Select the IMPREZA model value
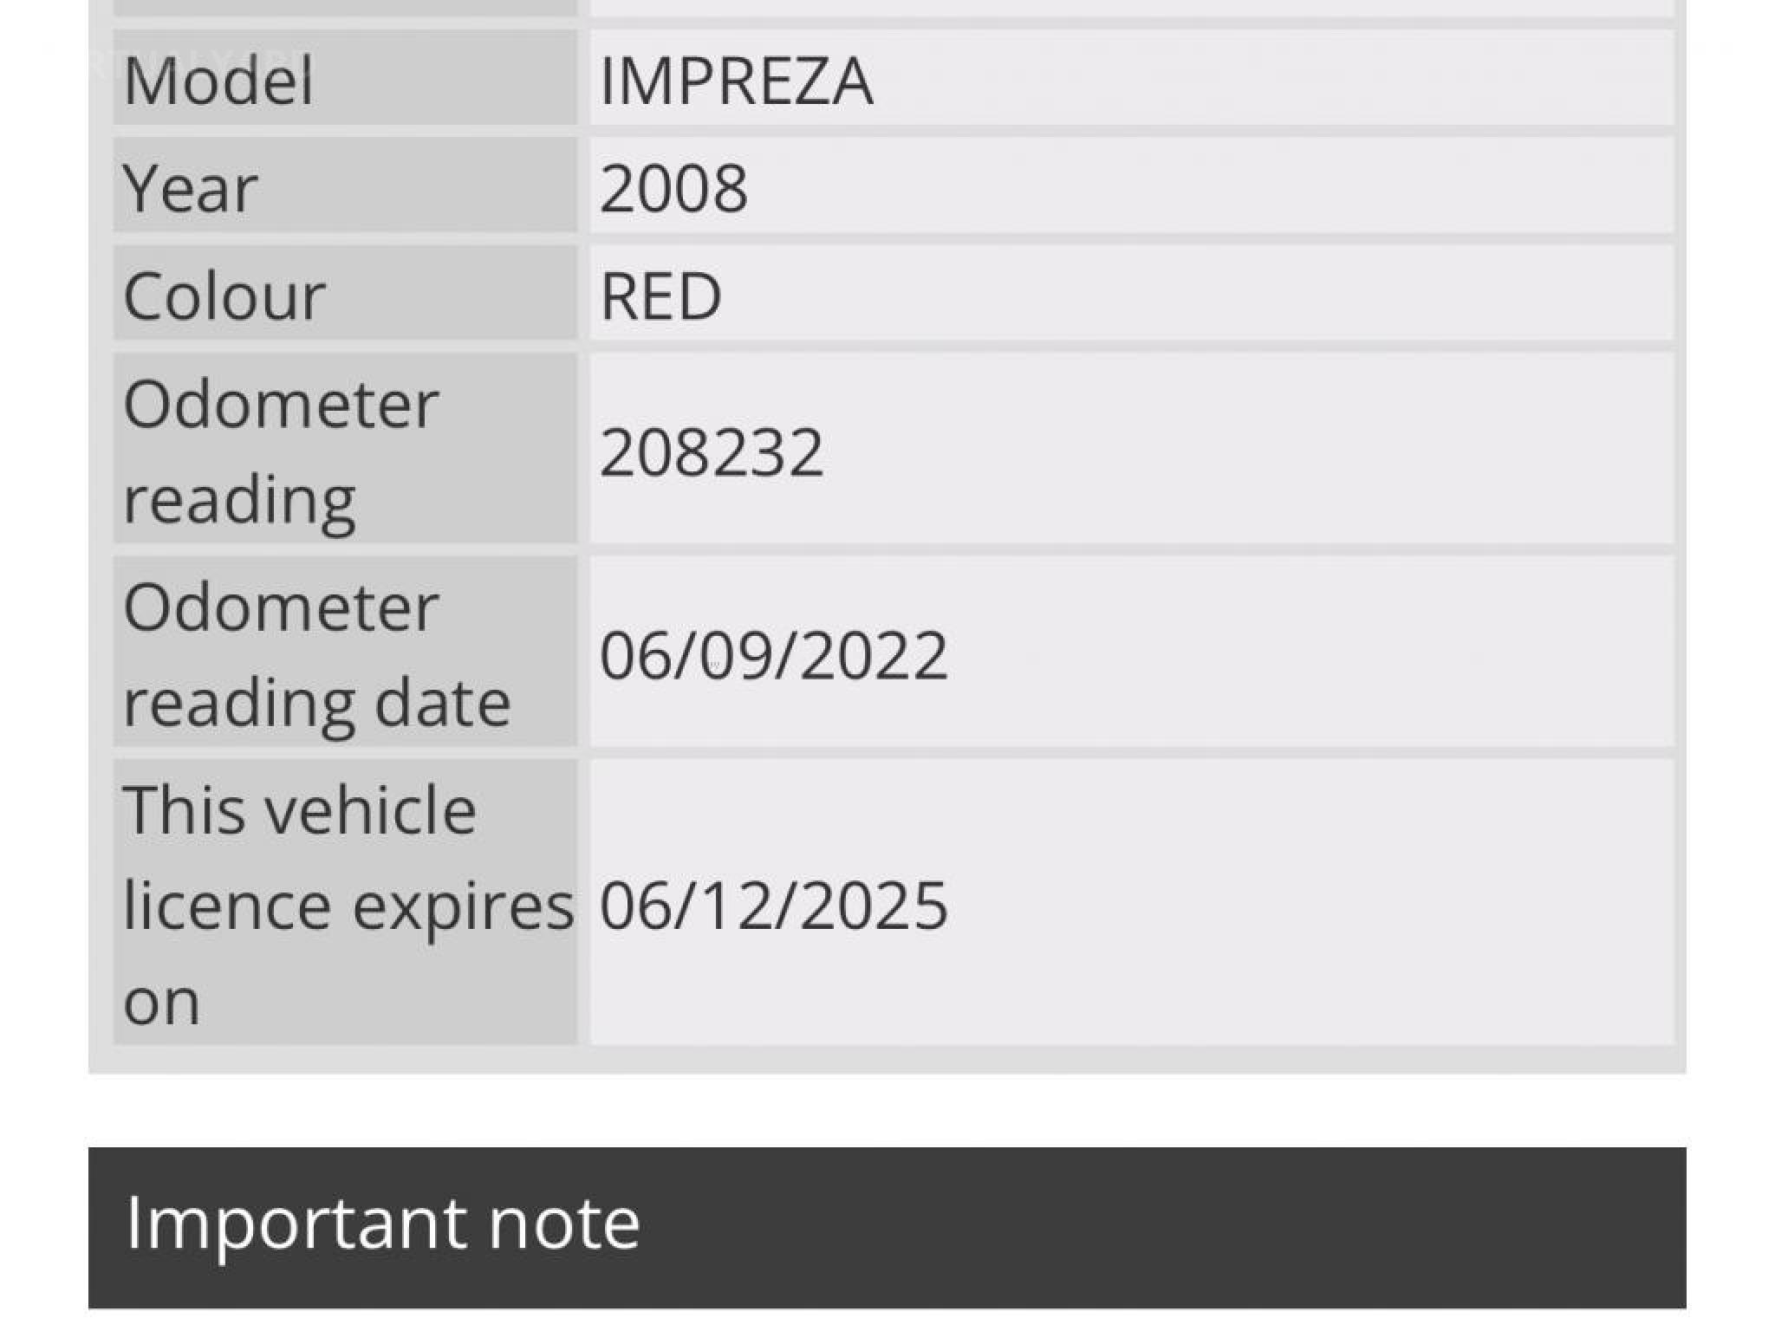The image size is (1775, 1331). pos(736,80)
